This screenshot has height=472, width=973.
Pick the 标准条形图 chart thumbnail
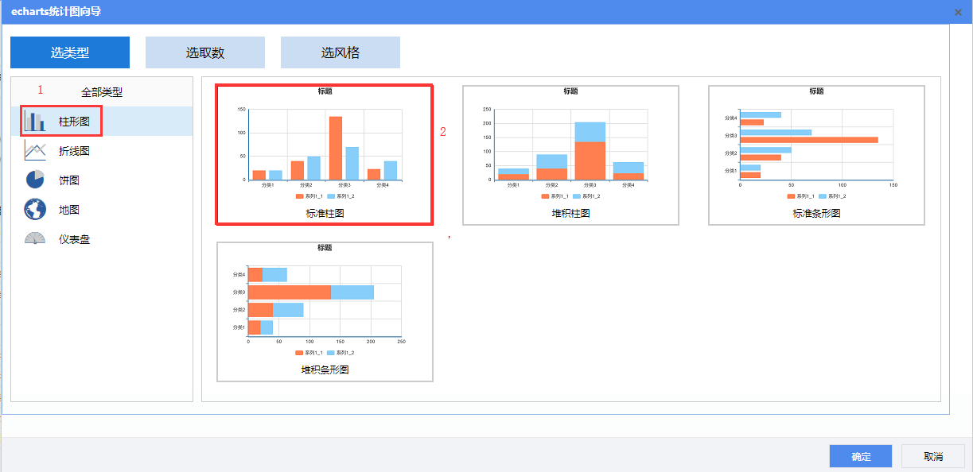tap(816, 154)
